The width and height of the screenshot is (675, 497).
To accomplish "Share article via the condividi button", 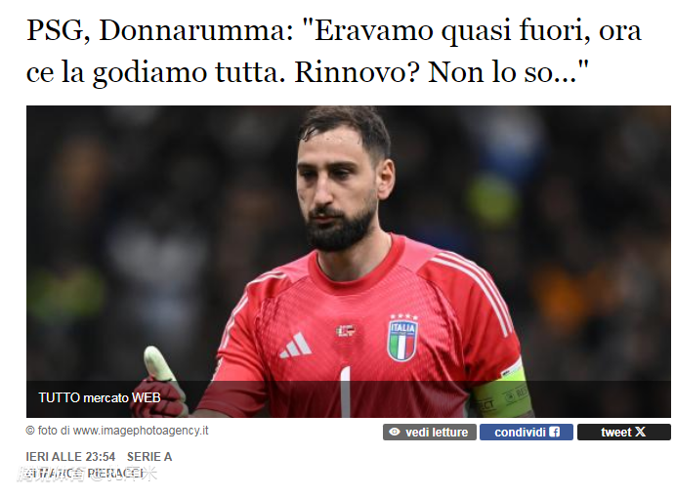I will click(527, 432).
